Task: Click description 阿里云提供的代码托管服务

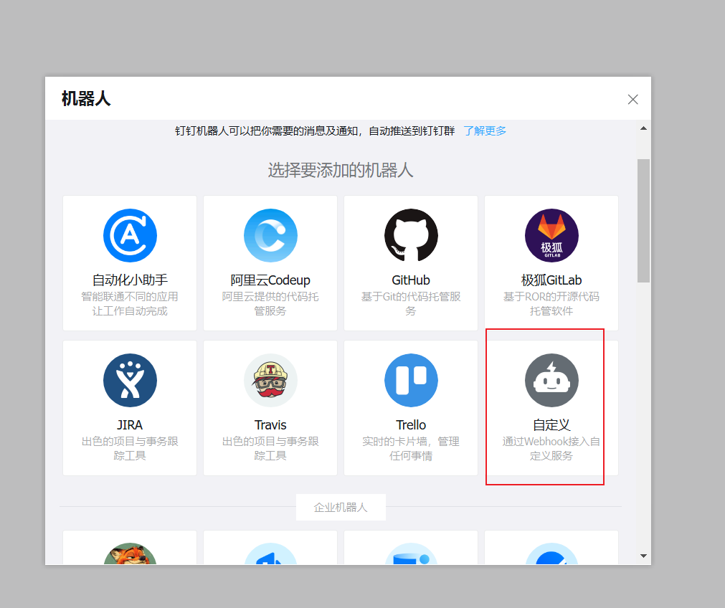Action: click(x=270, y=304)
